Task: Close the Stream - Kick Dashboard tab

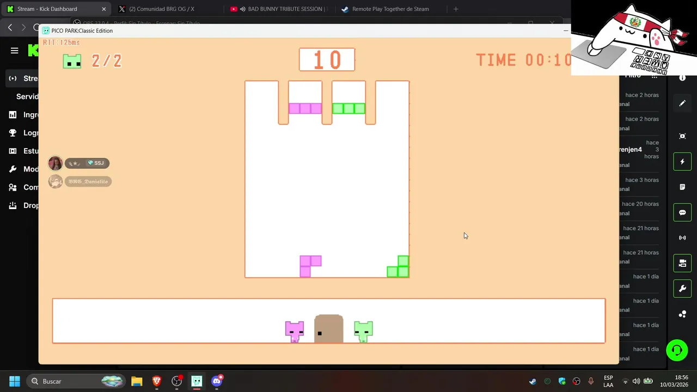Action: tap(103, 9)
